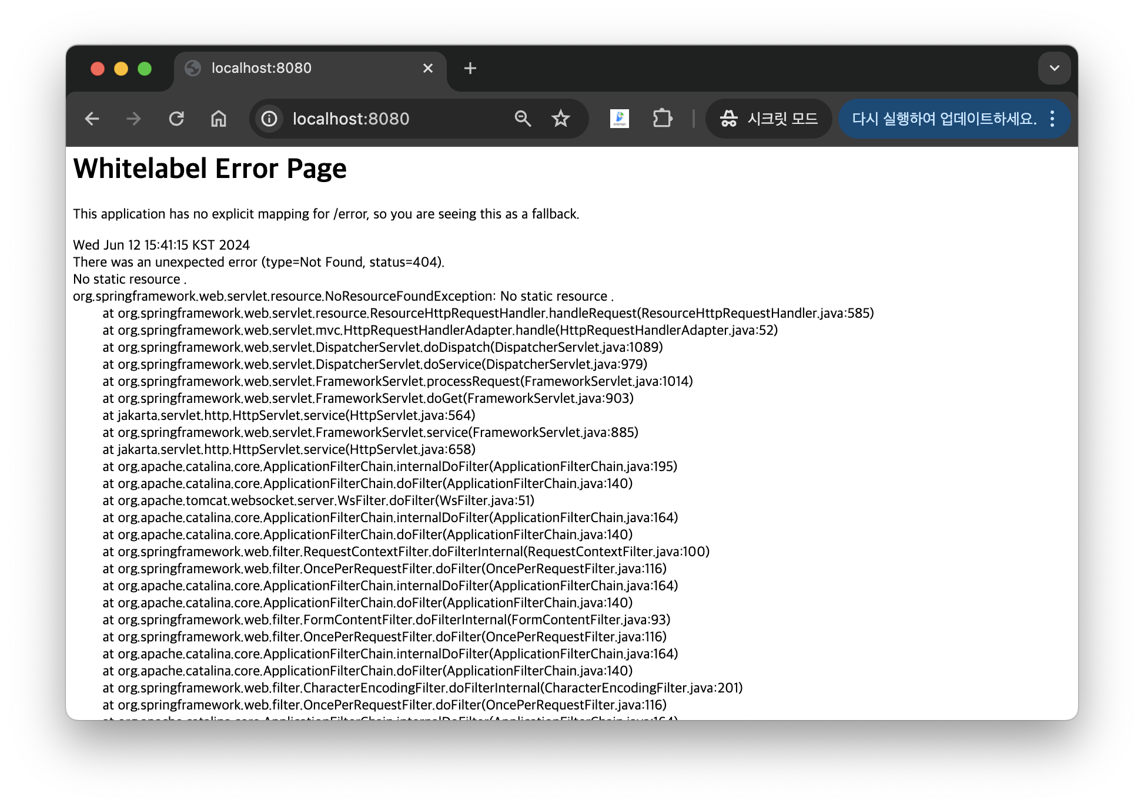Image resolution: width=1144 pixels, height=807 pixels.
Task: Click the zoom magnifier icon in address bar
Action: point(523,119)
